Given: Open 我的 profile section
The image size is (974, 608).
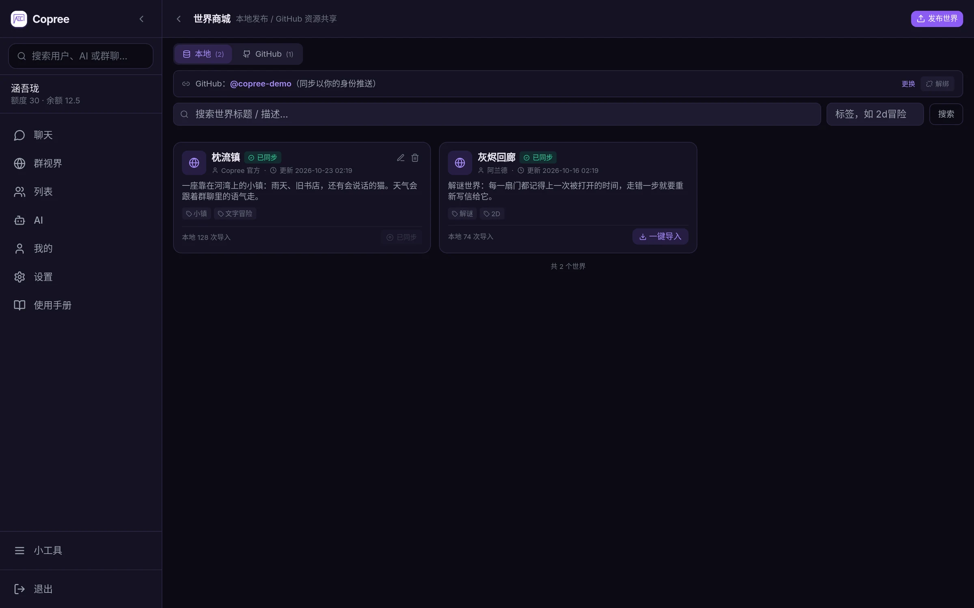Looking at the screenshot, I should (81, 248).
